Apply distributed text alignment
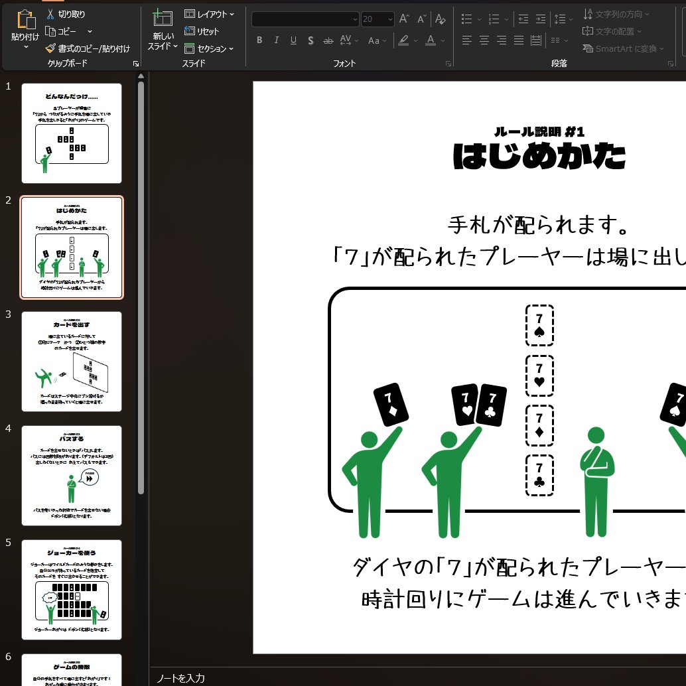The image size is (686, 686). coord(536,40)
